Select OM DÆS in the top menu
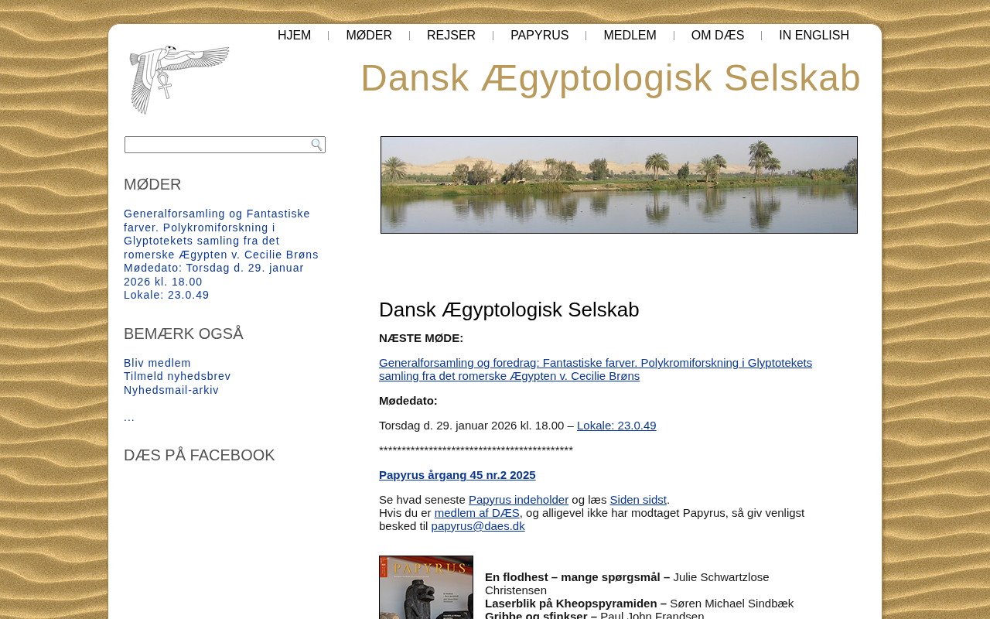The image size is (990, 619). pyautogui.click(x=718, y=36)
